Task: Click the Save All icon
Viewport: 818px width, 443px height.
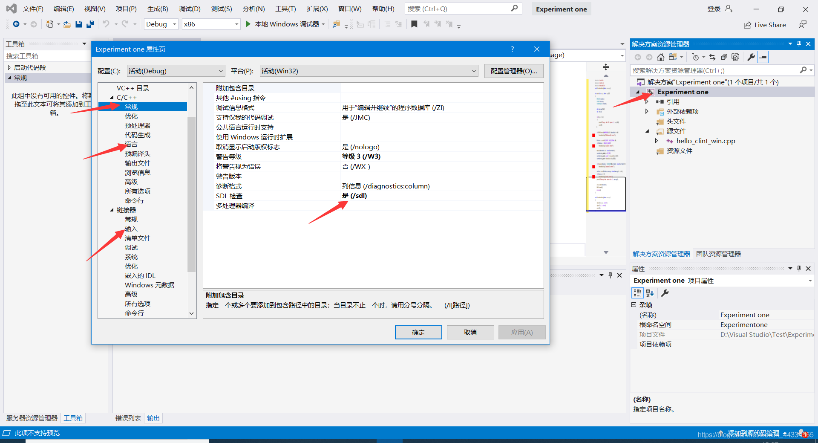Action: 90,24
